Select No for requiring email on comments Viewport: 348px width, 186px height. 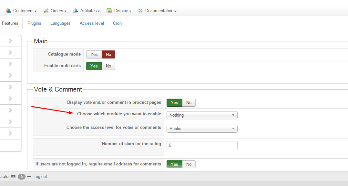coord(189,164)
